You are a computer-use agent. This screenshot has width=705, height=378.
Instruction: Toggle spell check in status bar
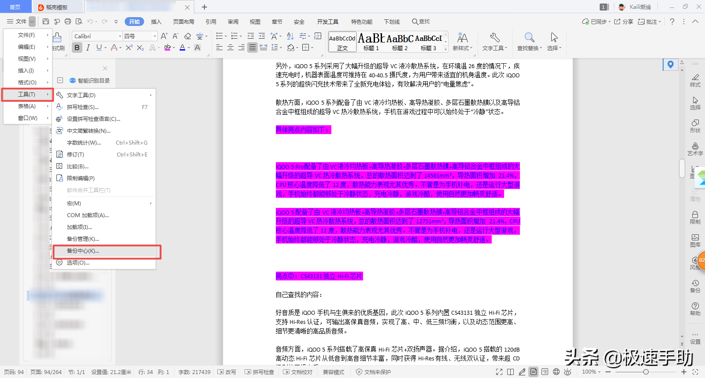(x=260, y=372)
